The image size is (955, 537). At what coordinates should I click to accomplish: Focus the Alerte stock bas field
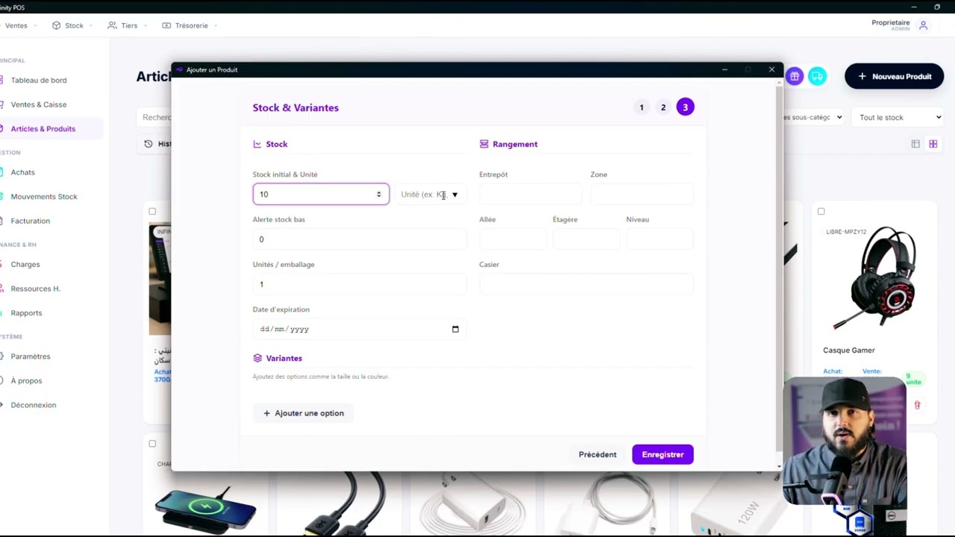pos(360,239)
